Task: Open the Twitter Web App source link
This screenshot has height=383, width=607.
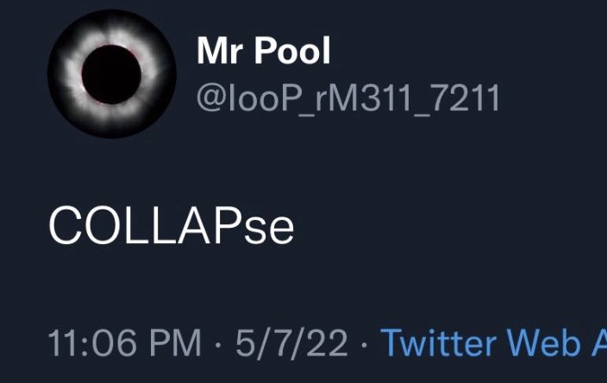Action: coord(493,342)
